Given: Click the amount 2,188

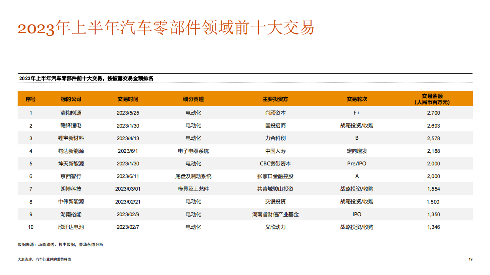Looking at the screenshot, I should tap(433, 151).
